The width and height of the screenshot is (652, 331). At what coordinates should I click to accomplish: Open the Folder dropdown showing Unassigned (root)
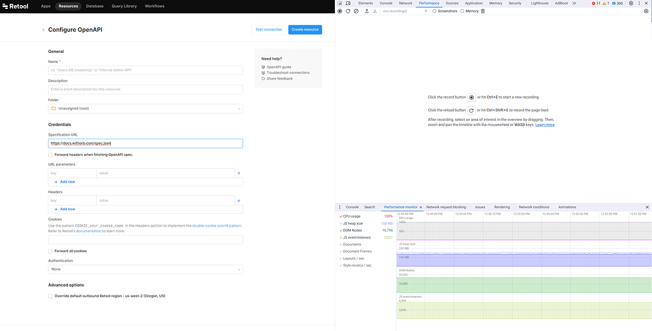point(146,109)
